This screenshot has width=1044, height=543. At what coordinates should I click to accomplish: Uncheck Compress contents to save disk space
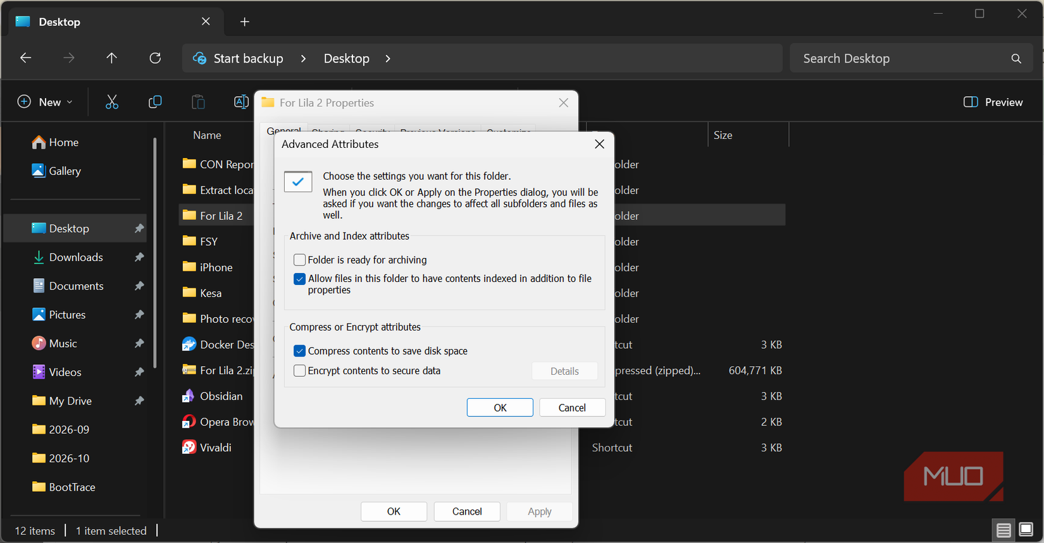coord(300,351)
